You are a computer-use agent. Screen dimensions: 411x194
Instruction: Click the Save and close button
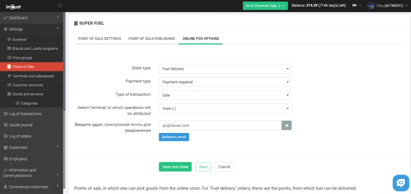click(175, 167)
